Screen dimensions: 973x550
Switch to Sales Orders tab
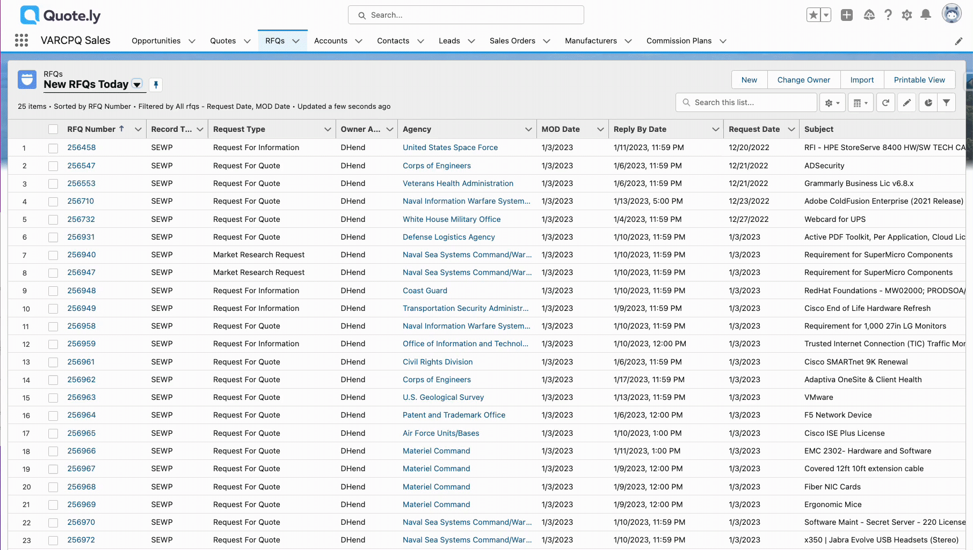click(512, 41)
